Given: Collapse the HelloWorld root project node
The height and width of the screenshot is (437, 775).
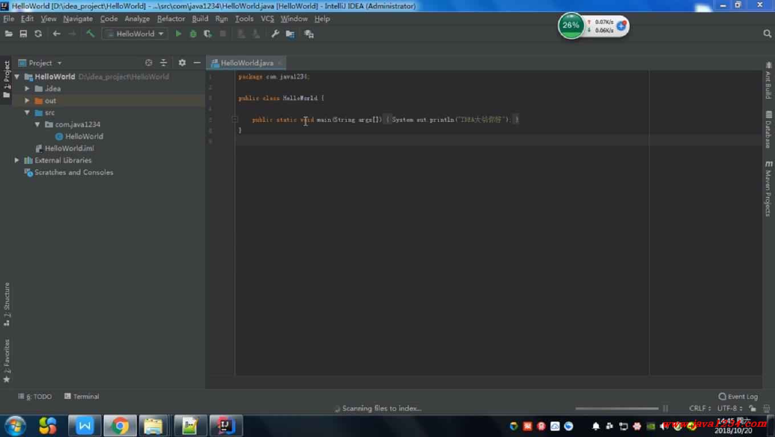Looking at the screenshot, I should [x=17, y=76].
